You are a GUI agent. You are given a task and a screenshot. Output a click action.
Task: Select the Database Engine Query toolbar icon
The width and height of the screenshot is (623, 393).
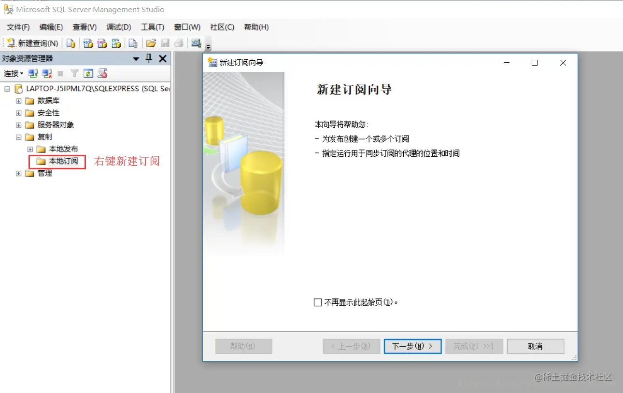pyautogui.click(x=71, y=43)
